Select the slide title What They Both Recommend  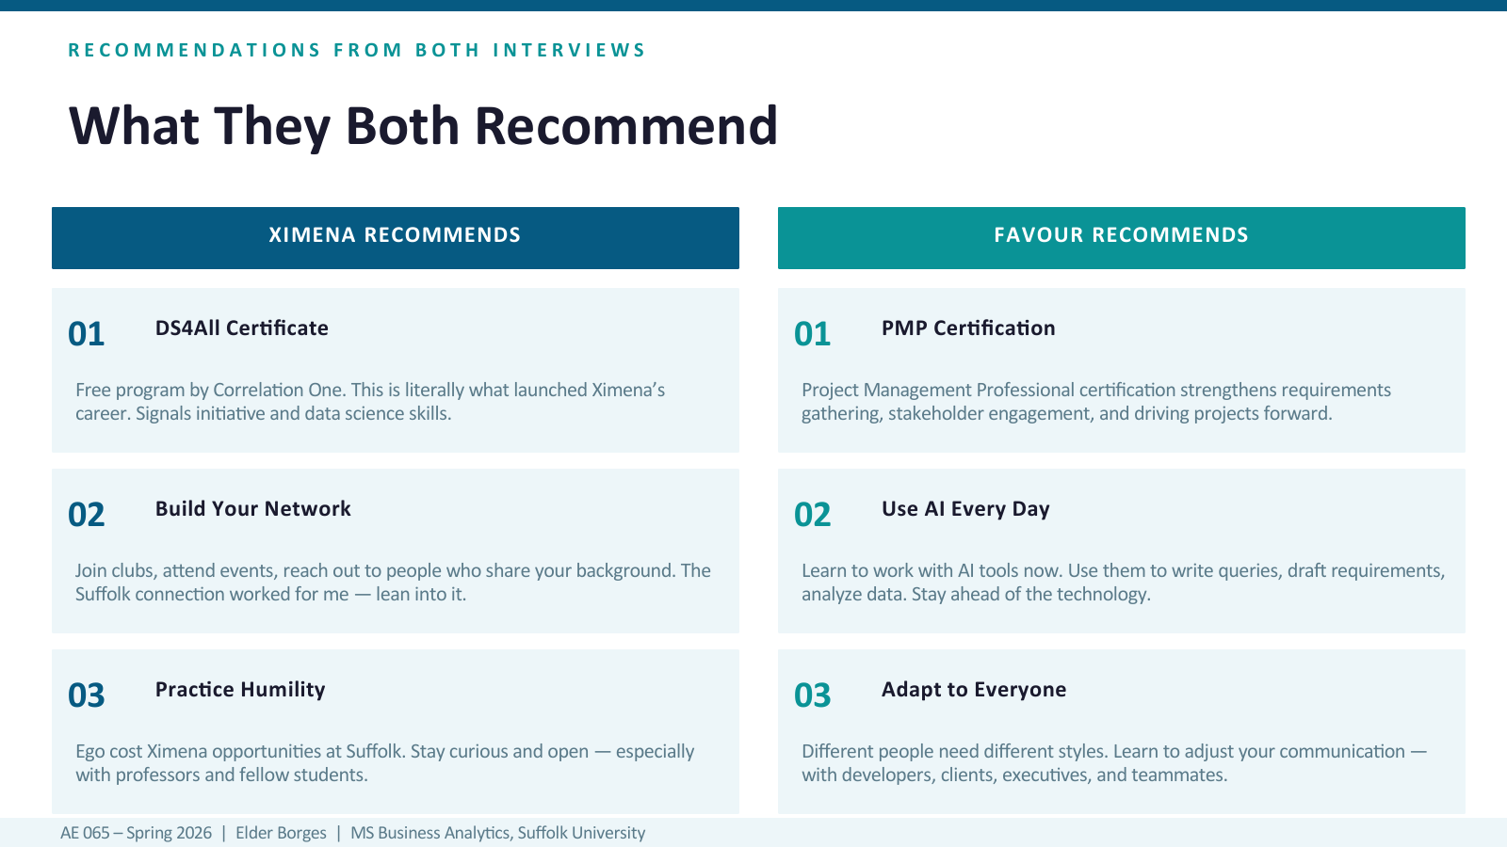[x=424, y=126]
